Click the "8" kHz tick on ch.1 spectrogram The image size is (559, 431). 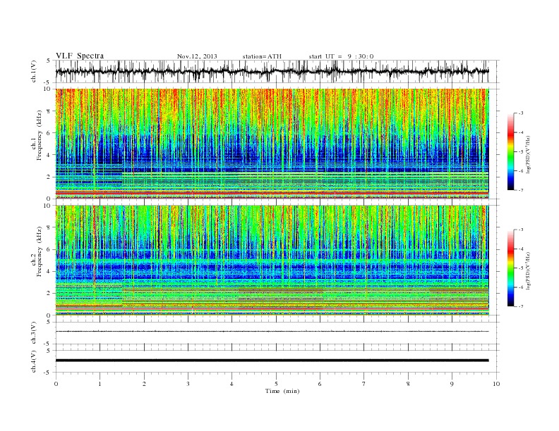click(x=49, y=111)
